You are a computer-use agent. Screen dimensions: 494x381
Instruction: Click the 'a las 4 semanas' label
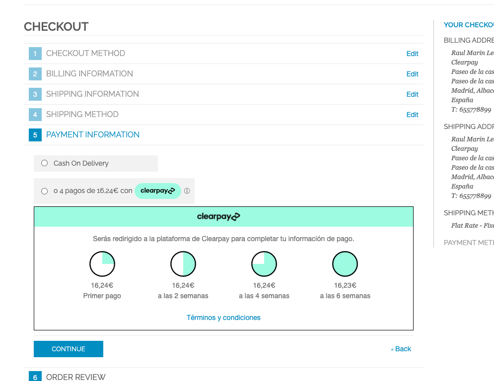click(x=264, y=296)
